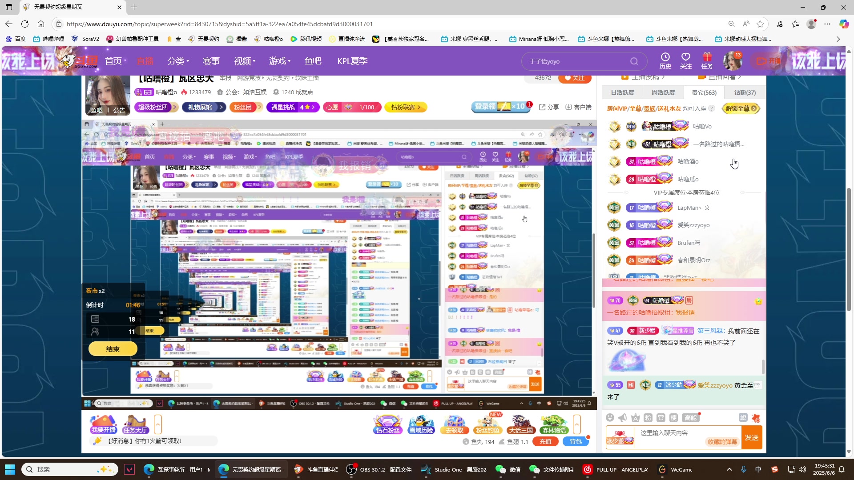Expand the 分类 dropdown in navigation
854x480 pixels.
click(178, 61)
